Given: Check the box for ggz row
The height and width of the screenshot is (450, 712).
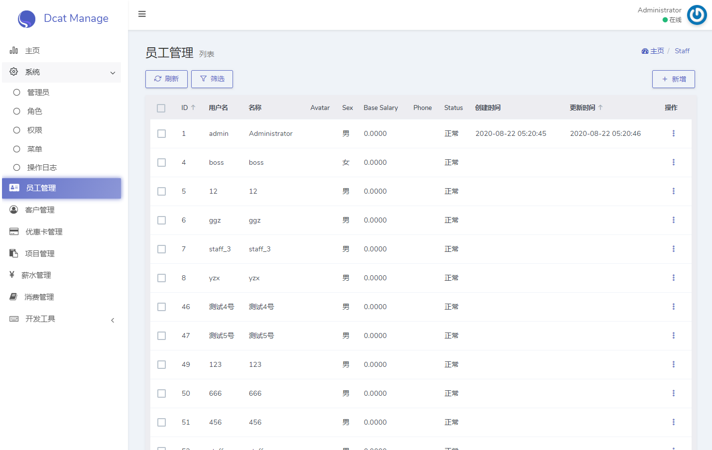Looking at the screenshot, I should point(161,220).
